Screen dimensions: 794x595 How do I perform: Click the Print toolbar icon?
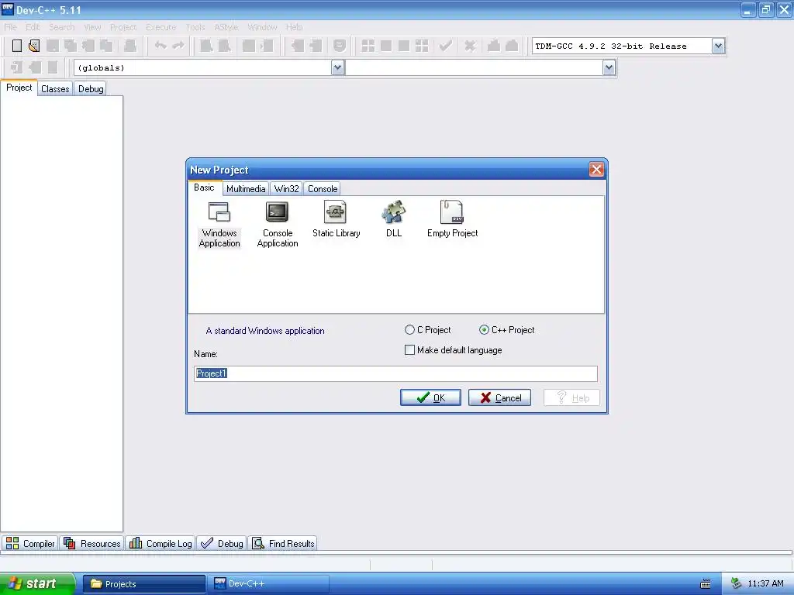pyautogui.click(x=130, y=46)
